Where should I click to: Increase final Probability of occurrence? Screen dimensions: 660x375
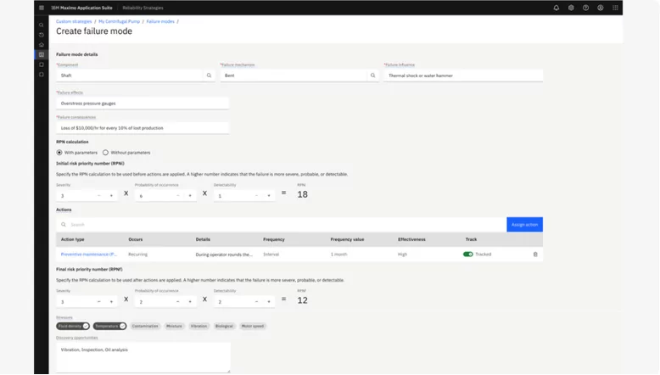(x=190, y=301)
